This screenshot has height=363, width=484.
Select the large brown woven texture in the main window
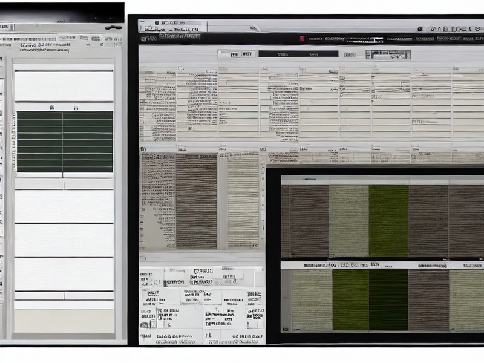click(x=197, y=201)
